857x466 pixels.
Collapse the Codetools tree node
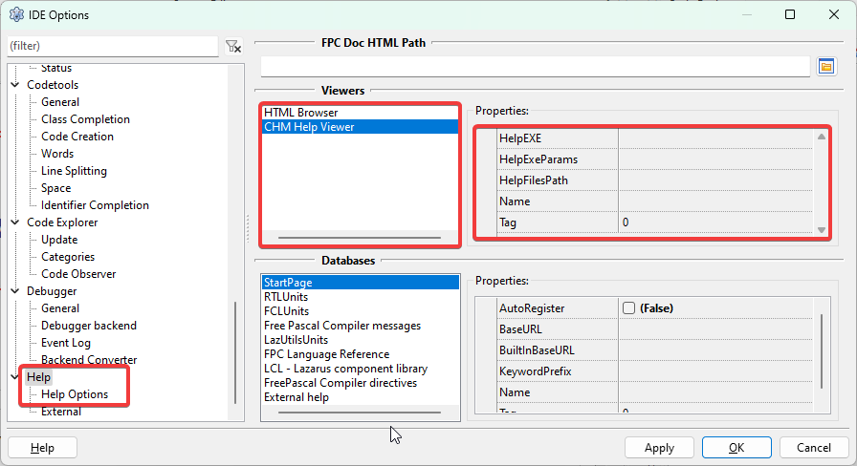point(15,85)
